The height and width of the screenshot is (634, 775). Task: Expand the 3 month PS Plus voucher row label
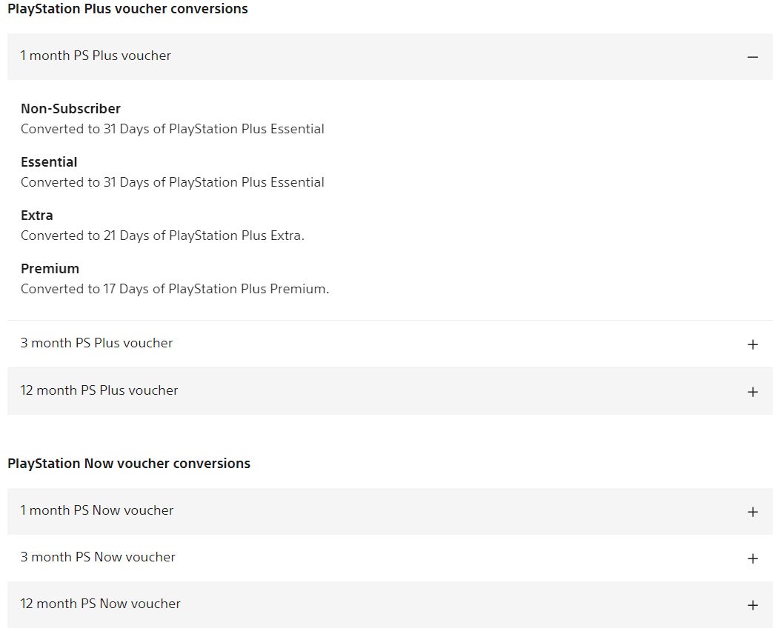click(x=96, y=343)
